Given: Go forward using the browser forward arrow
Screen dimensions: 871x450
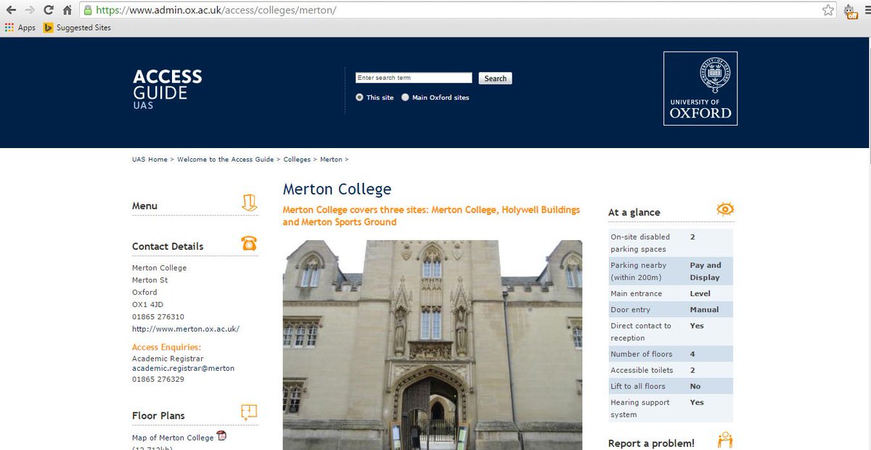Looking at the screenshot, I should [30, 10].
